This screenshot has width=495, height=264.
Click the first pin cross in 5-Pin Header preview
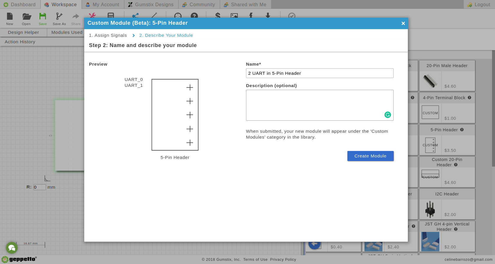coord(190,87)
